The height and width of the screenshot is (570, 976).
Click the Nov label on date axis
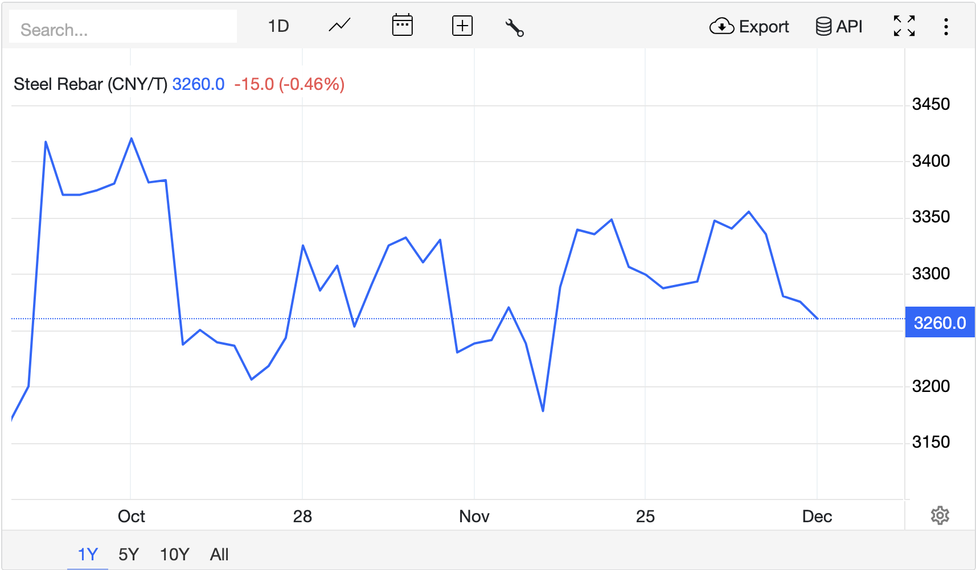[x=474, y=517]
